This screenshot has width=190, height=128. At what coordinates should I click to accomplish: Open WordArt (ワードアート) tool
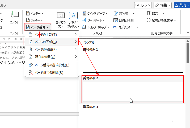coord(94,20)
